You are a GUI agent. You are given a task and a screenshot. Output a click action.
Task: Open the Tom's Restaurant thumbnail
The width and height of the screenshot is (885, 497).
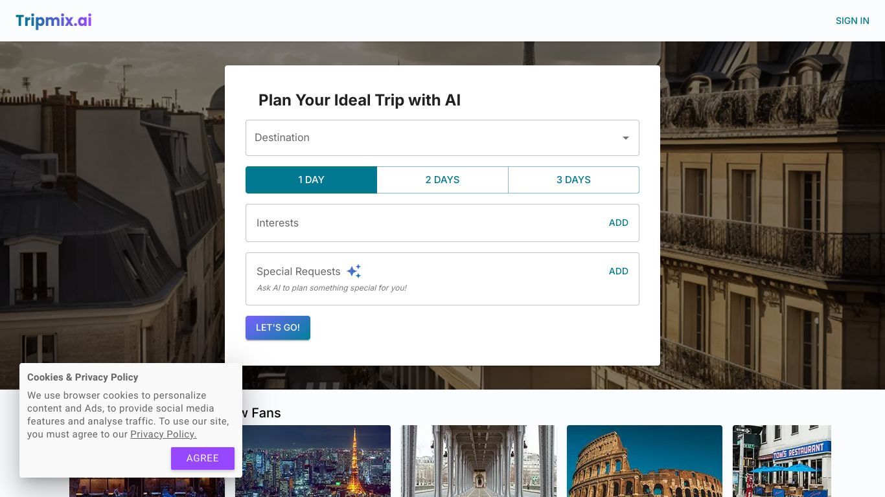782,461
